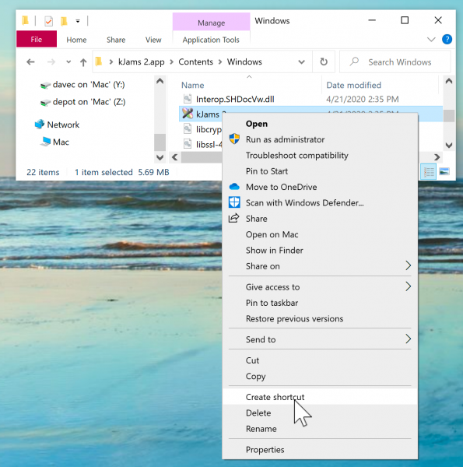Expand the Share on submenu arrow

tap(409, 265)
